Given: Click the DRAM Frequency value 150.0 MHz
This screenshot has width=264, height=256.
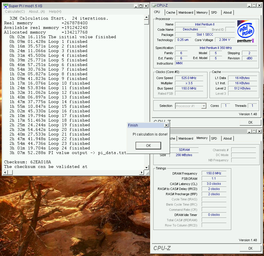Looking at the screenshot, I should point(214,173).
